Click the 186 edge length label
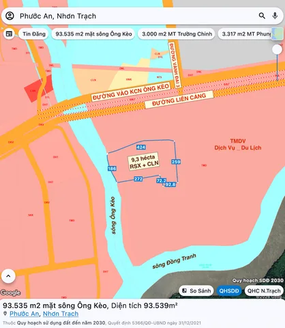Viewport: 285px width, 328px height. pyautogui.click(x=112, y=168)
